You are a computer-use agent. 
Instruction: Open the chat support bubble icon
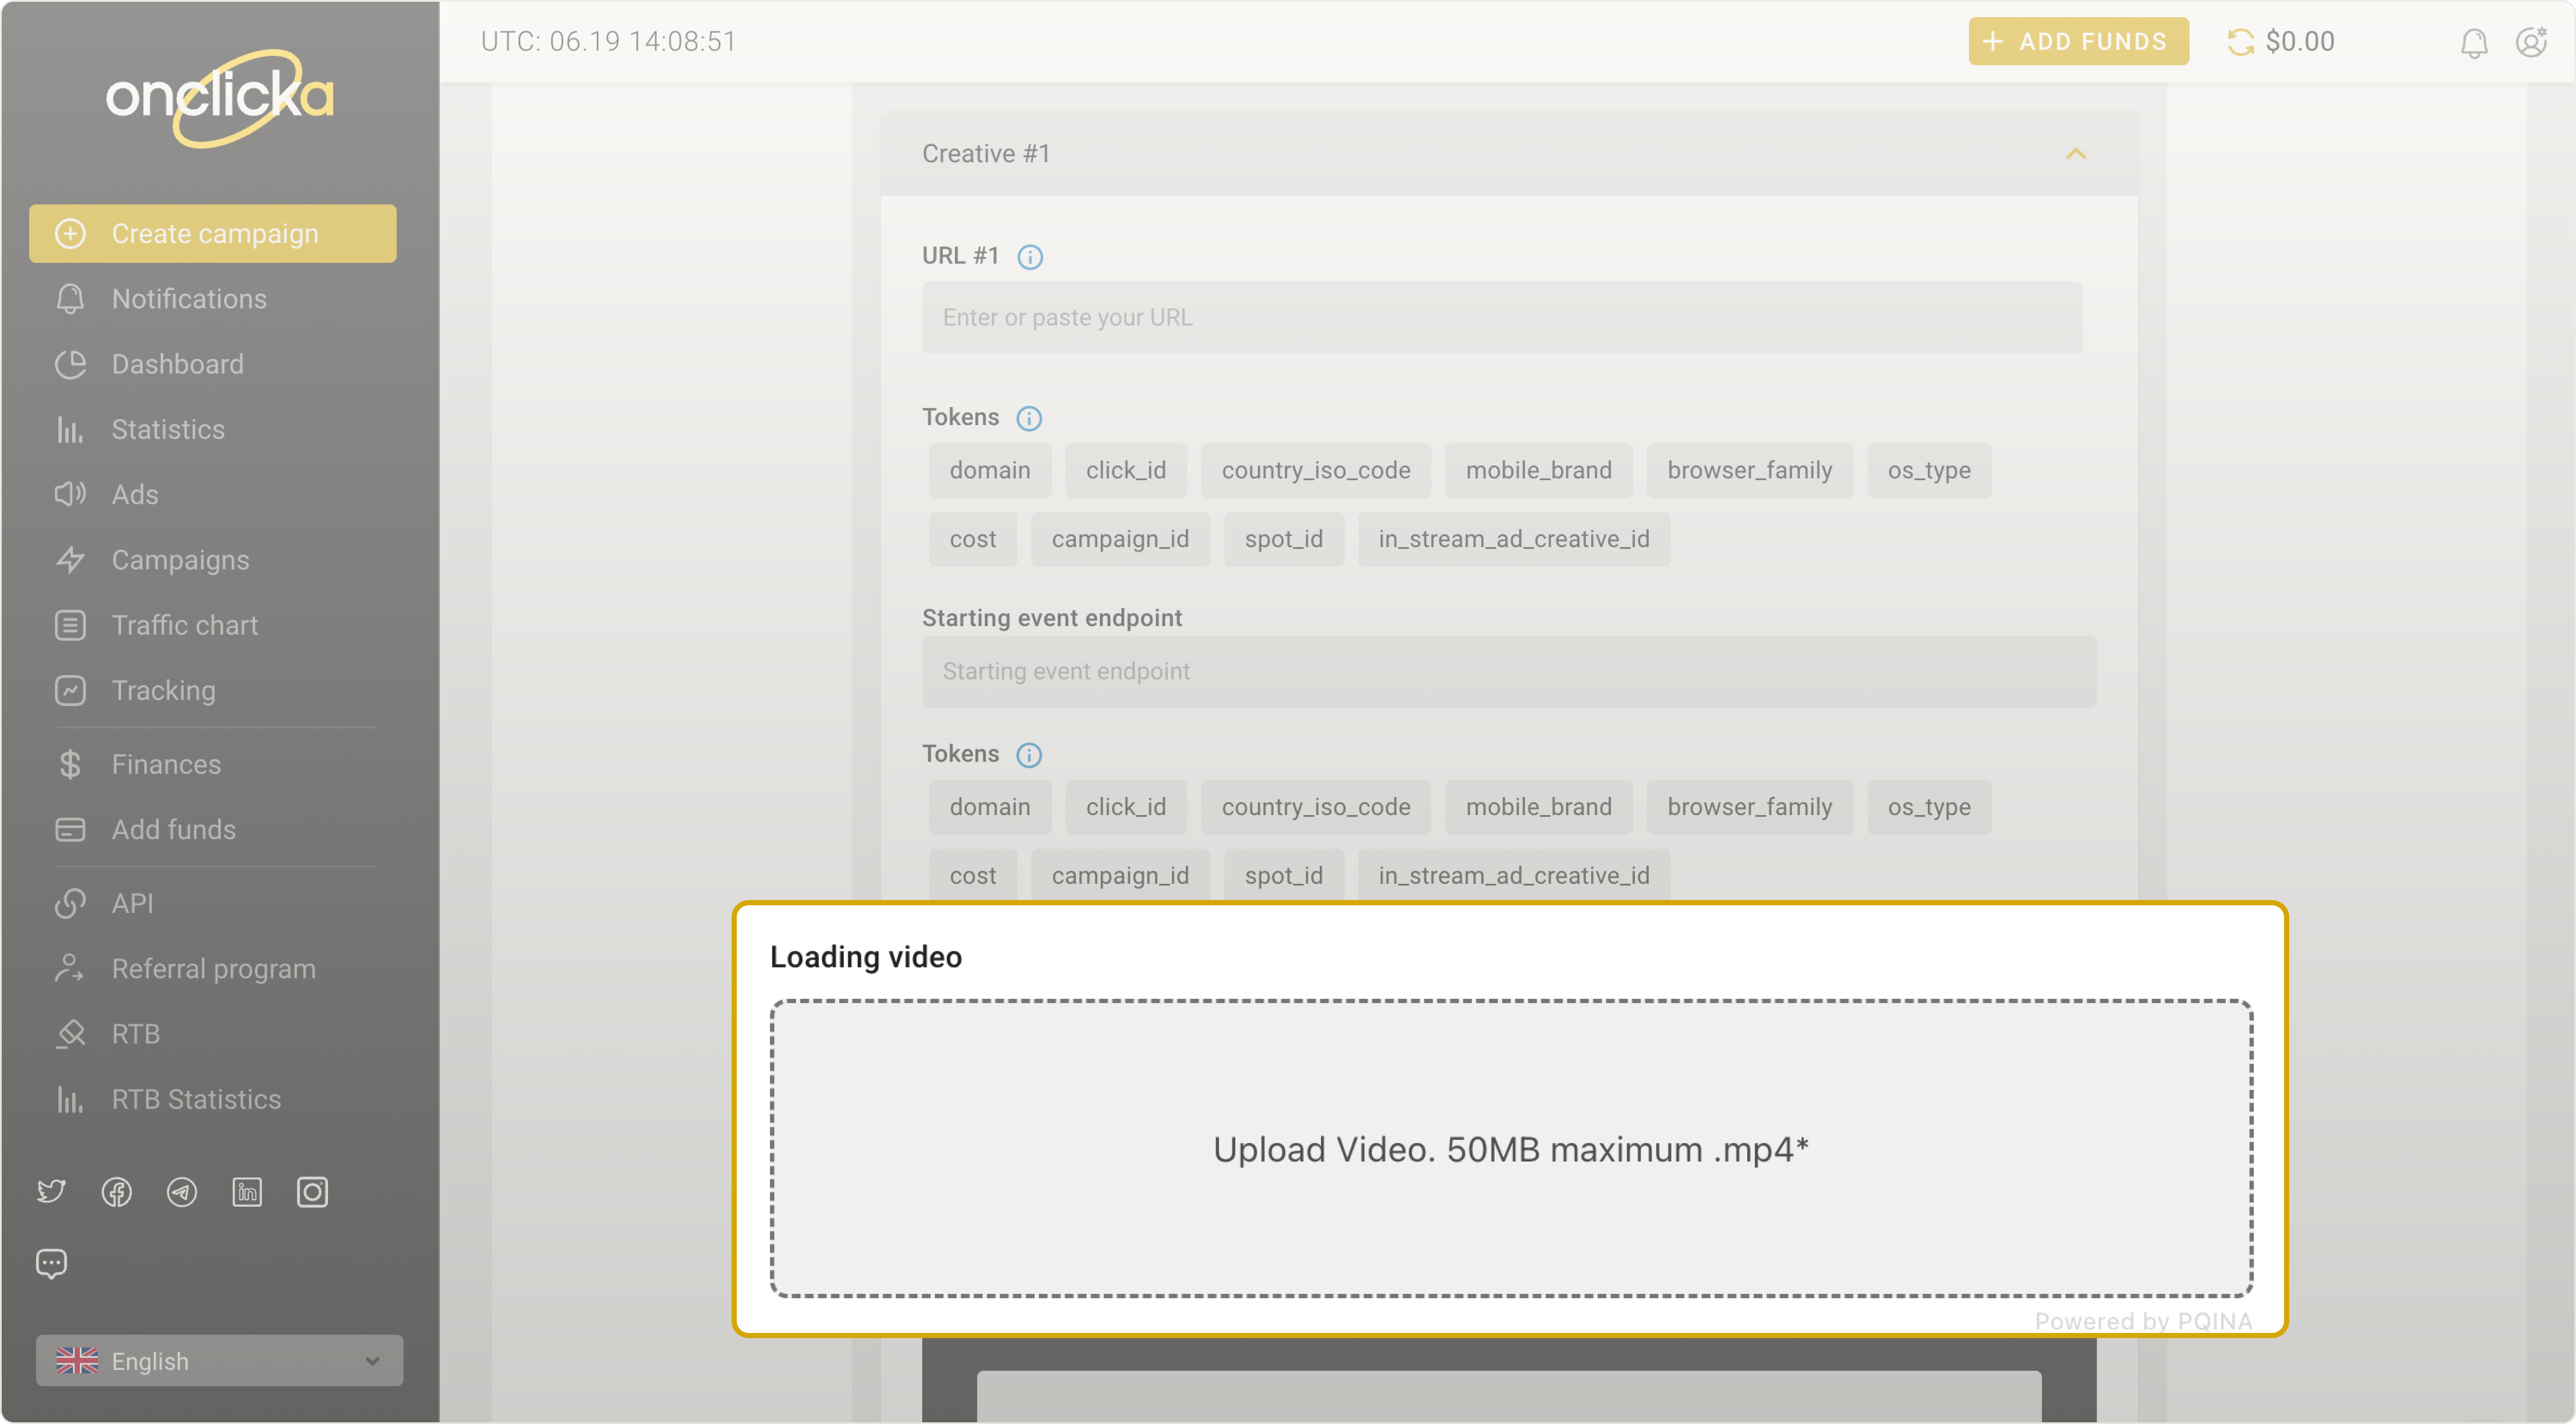point(51,1263)
